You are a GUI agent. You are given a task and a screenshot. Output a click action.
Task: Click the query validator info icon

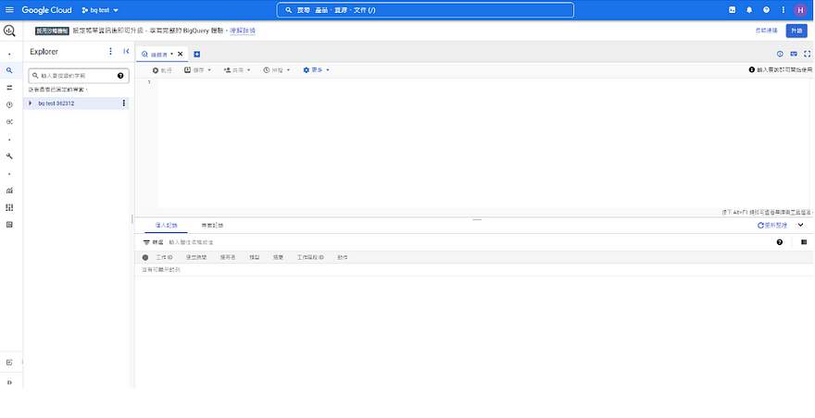(x=752, y=69)
